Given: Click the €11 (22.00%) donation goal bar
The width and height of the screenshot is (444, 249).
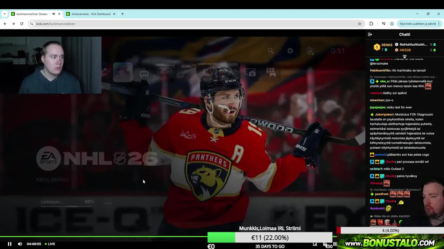Looking at the screenshot, I should pyautogui.click(x=270, y=238).
